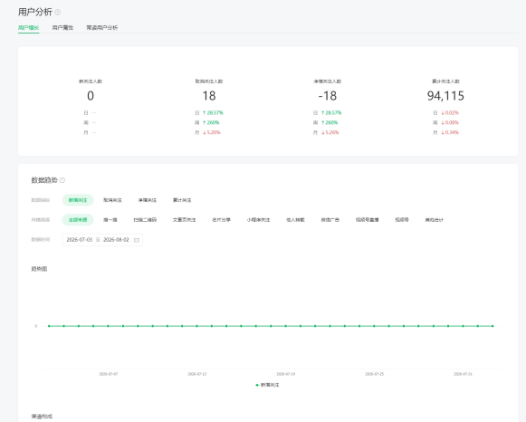Pick the 累计关注 metric option
The height and width of the screenshot is (422, 526).
click(182, 200)
